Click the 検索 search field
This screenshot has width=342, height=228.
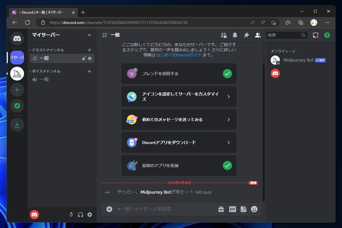coord(287,35)
